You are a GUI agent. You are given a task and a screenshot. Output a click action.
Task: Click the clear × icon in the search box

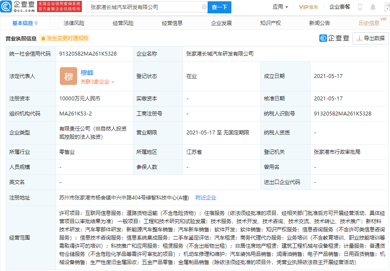tap(204, 7)
